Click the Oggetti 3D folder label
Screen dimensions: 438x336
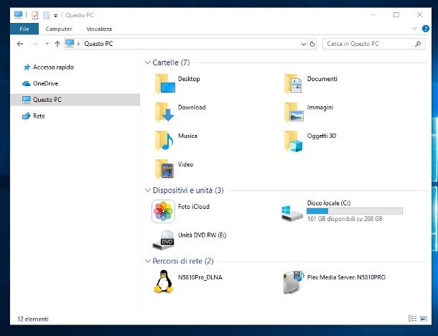[322, 136]
